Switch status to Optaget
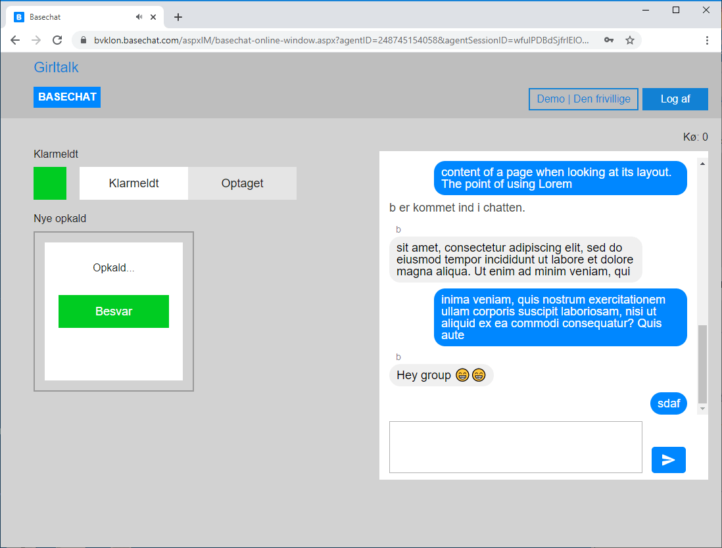Screen dimensions: 722x548 pos(242,183)
